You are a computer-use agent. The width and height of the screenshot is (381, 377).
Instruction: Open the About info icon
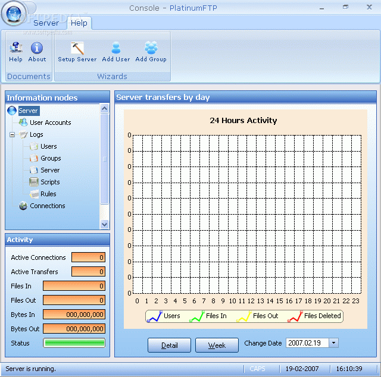tap(37, 48)
